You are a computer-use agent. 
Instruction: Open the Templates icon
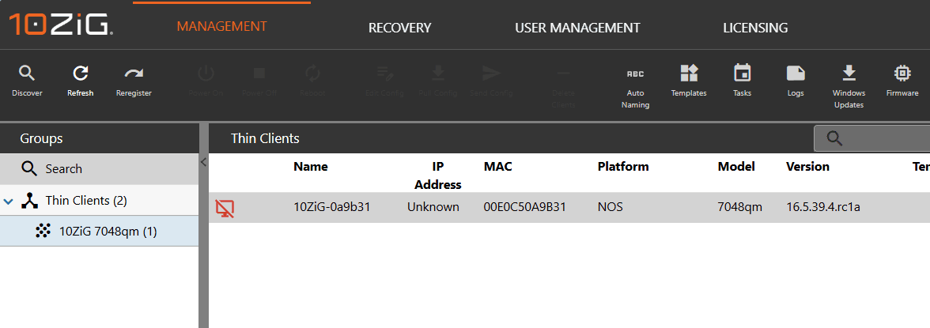pos(689,74)
